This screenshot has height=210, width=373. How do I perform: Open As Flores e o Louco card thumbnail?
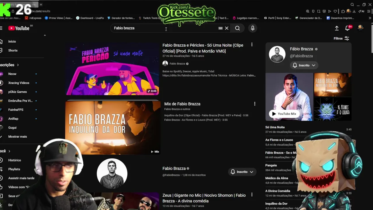tap(332, 109)
